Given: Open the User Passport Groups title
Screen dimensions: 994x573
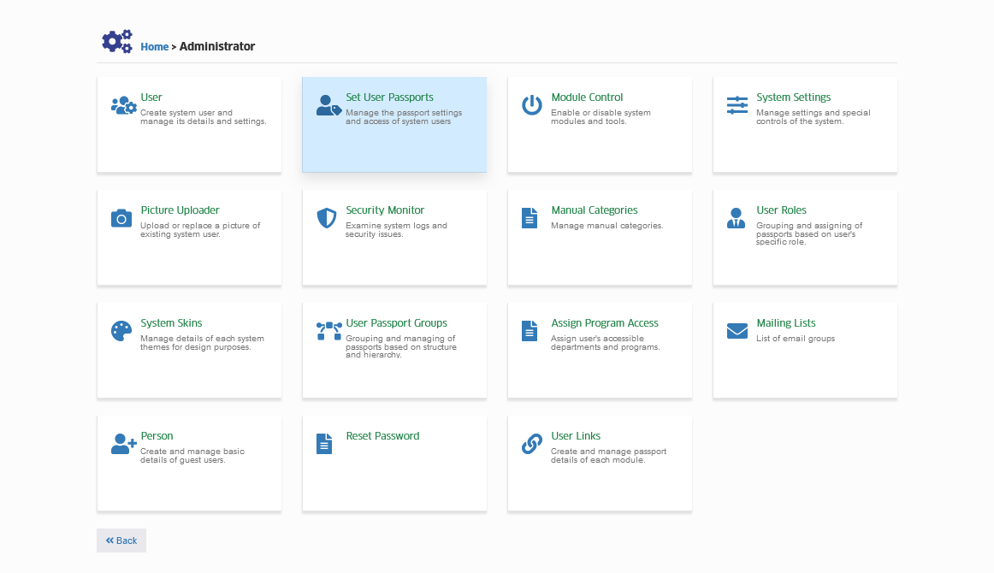Looking at the screenshot, I should [397, 323].
